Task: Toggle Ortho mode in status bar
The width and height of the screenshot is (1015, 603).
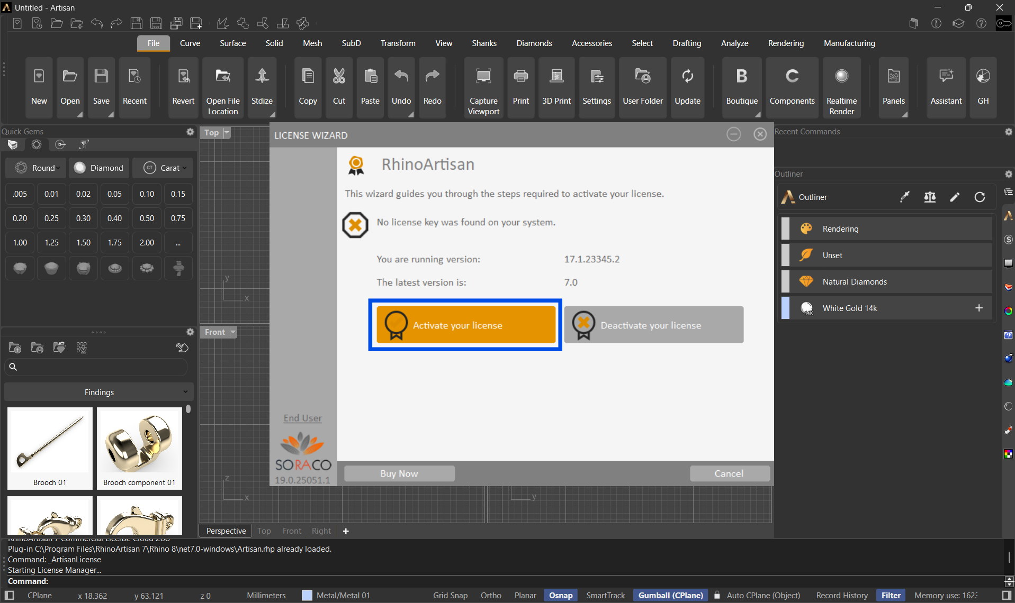Action: 491,595
